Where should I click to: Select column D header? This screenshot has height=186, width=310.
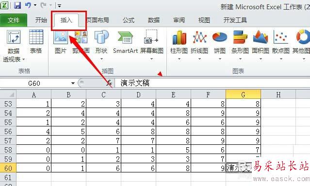[x=139, y=94]
